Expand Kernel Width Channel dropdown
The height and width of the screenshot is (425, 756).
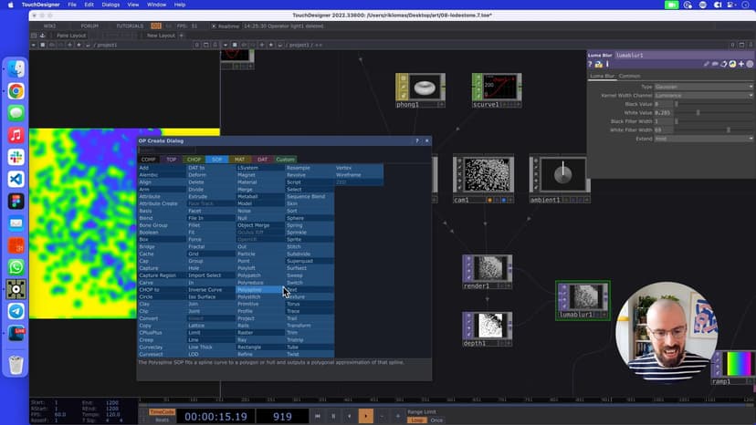click(704, 95)
